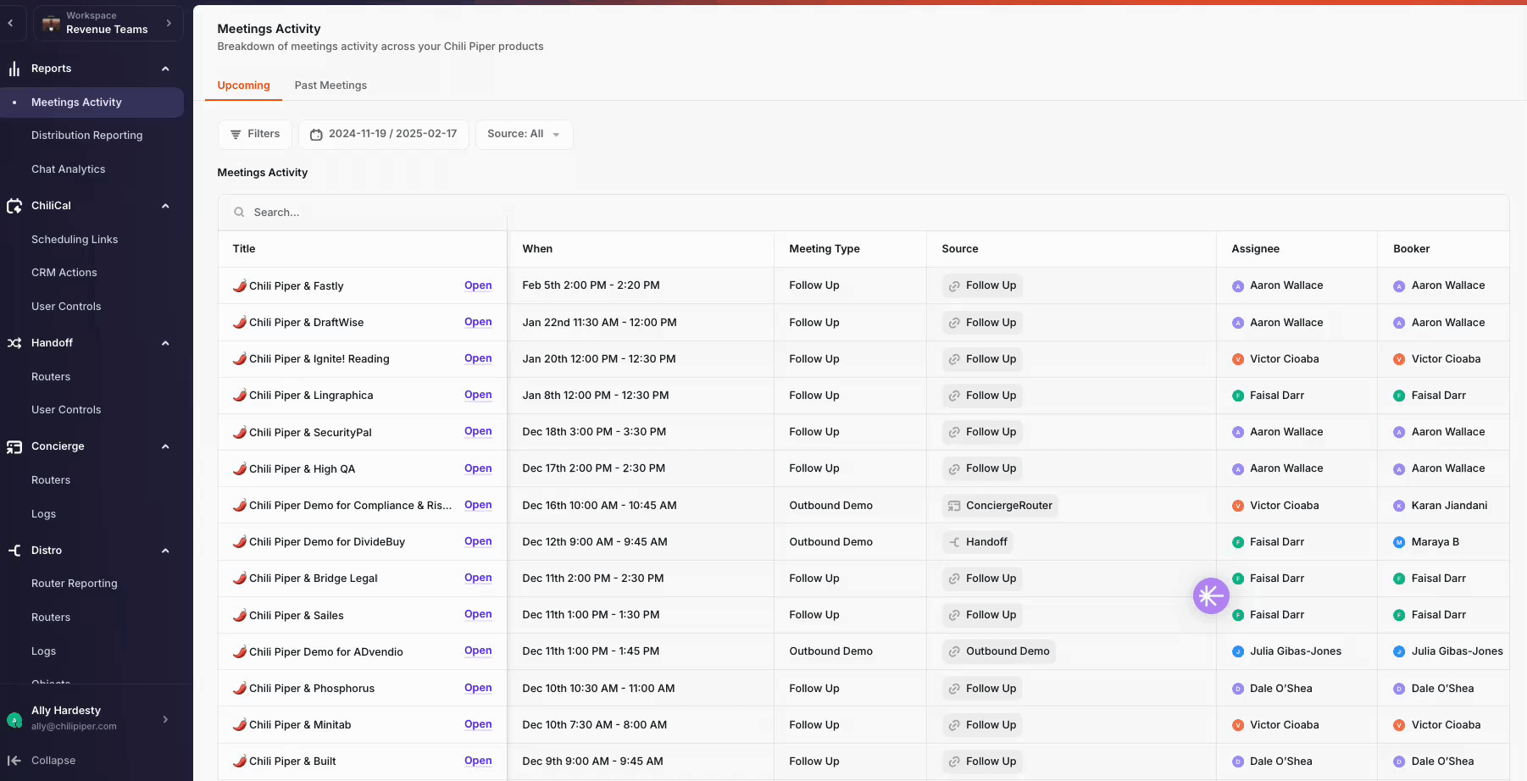The image size is (1527, 781).
Task: Switch to the Upcoming tab
Action: 243,86
